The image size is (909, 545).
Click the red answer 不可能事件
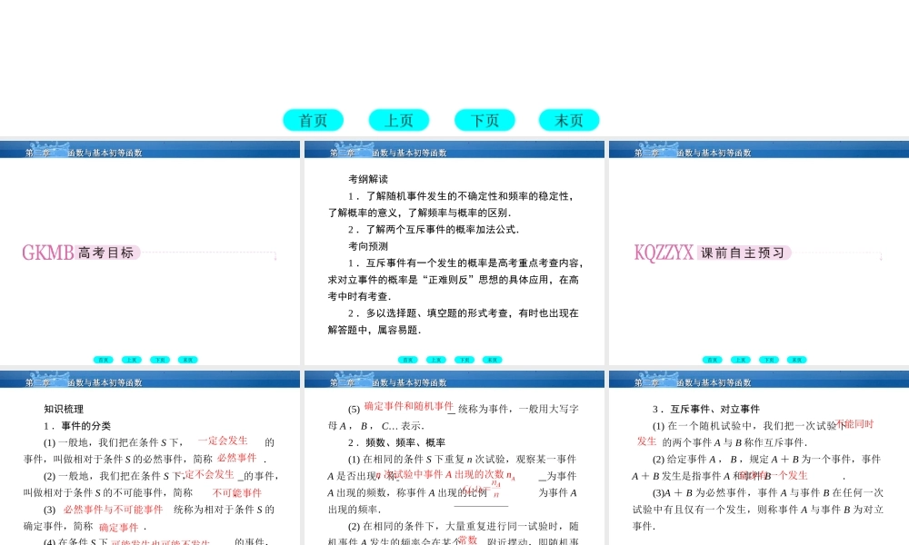(x=237, y=493)
